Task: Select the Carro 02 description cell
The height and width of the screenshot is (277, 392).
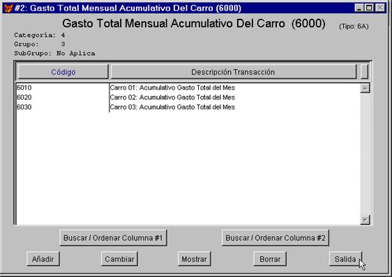Action: [x=172, y=97]
